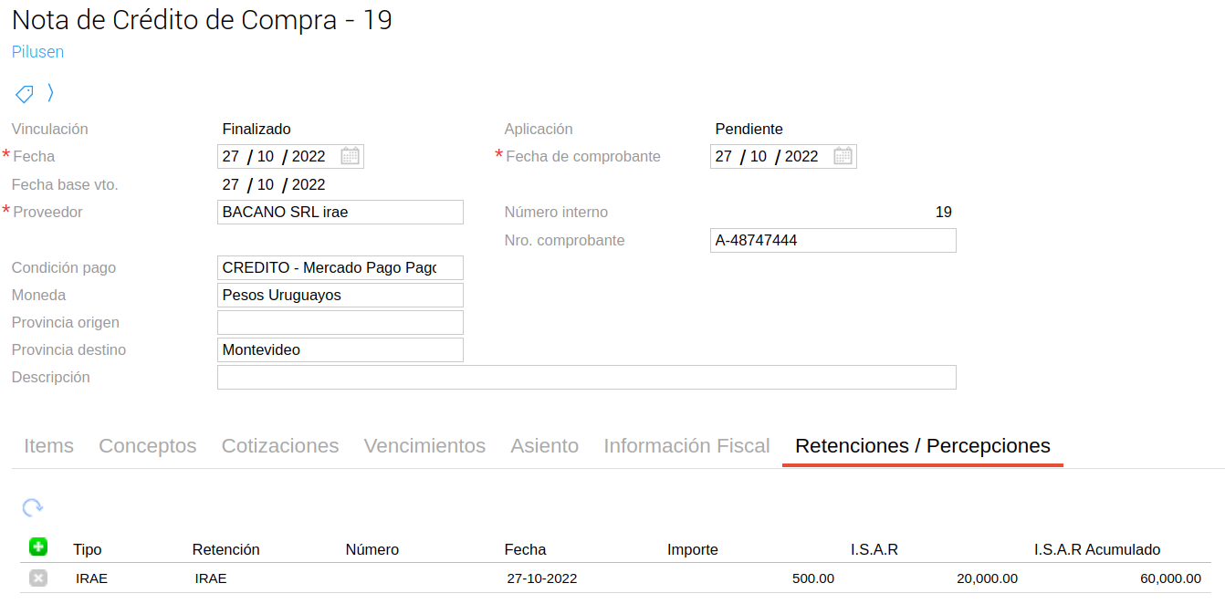
Task: Click the Fecha base vto. date value
Action: coord(274,185)
